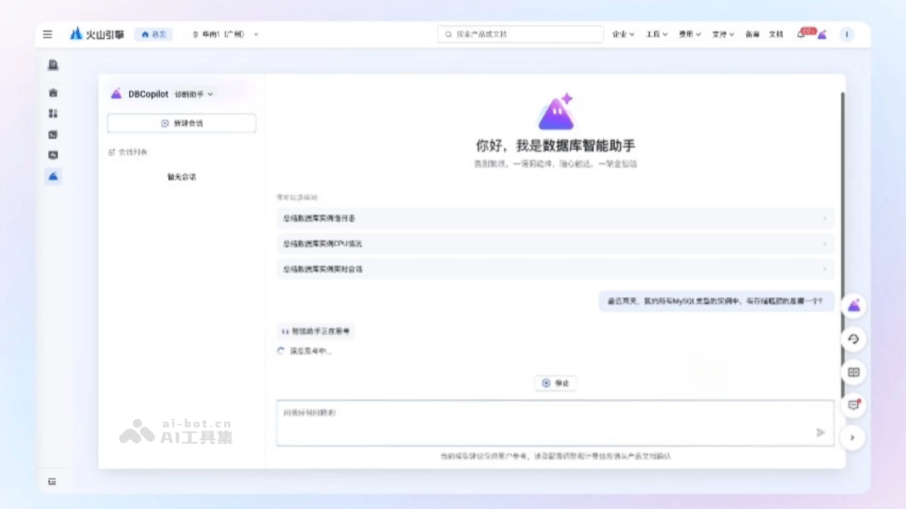Screen dimensions: 906x509
Task: Open the feedback chat icon with red badge
Action: [852, 405]
